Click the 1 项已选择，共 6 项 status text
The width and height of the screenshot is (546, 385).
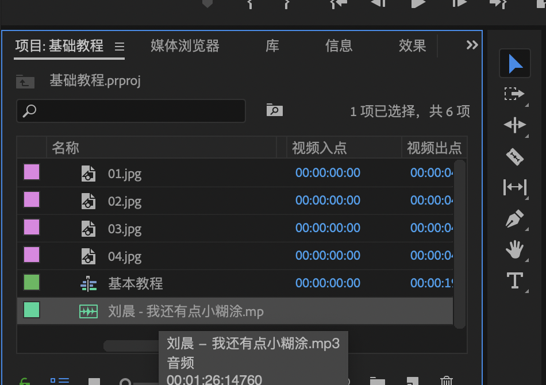point(410,111)
